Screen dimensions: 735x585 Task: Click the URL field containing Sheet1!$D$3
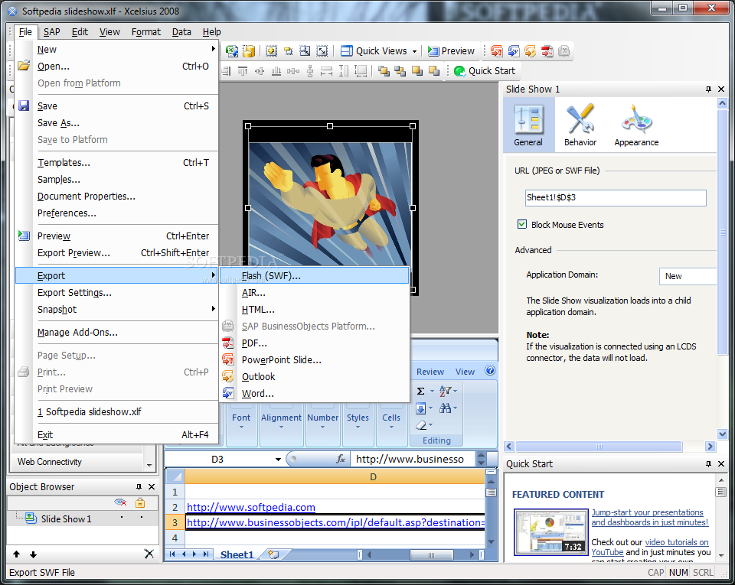[x=616, y=197]
